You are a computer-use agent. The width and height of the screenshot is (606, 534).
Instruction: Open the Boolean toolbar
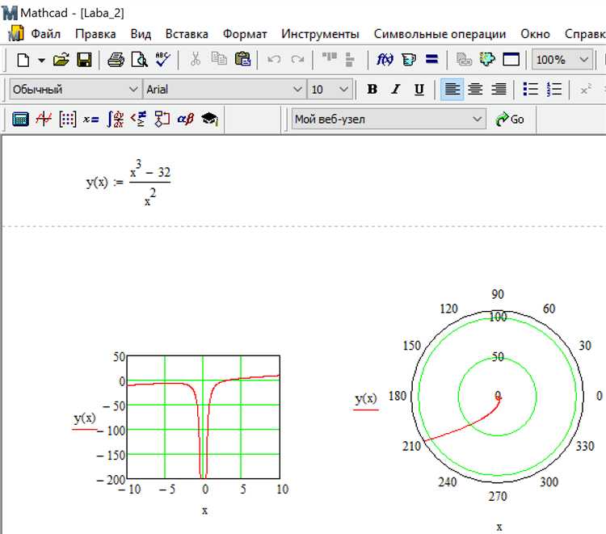point(138,119)
